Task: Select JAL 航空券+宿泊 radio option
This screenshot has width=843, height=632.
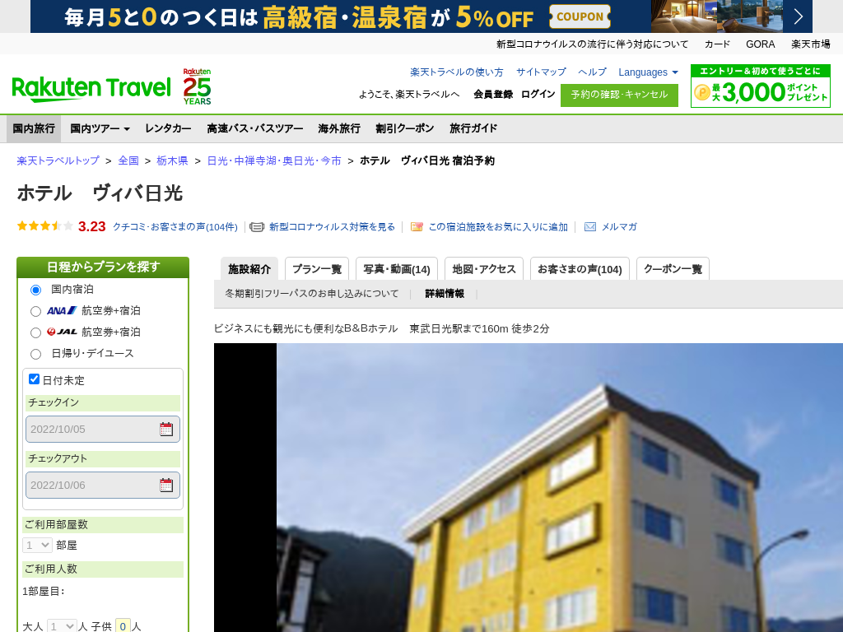Action: [x=35, y=332]
